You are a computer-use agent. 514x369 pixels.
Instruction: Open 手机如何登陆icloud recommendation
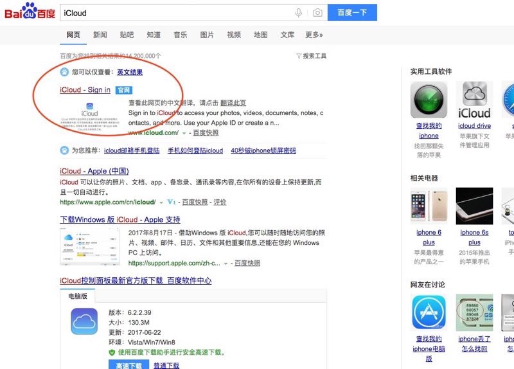[x=195, y=150]
